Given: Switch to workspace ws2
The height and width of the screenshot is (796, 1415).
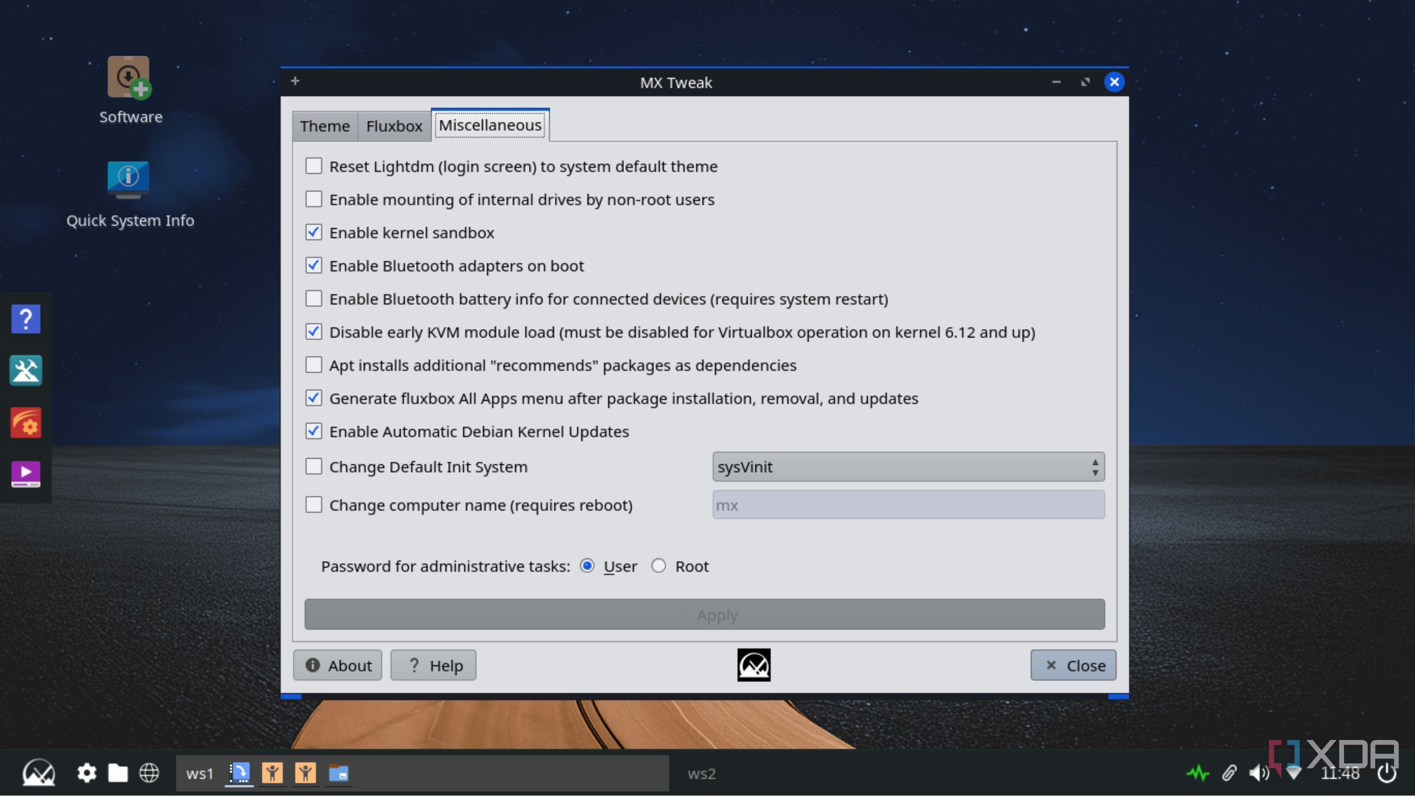Looking at the screenshot, I should [701, 773].
